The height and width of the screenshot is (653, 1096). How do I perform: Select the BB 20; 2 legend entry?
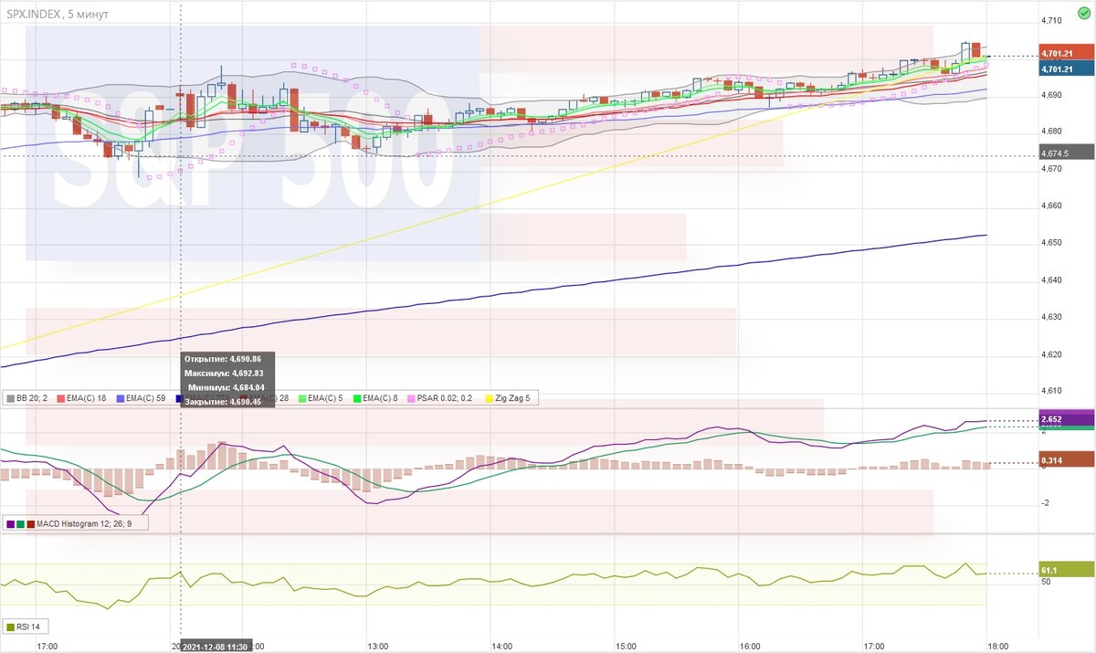(x=28, y=398)
